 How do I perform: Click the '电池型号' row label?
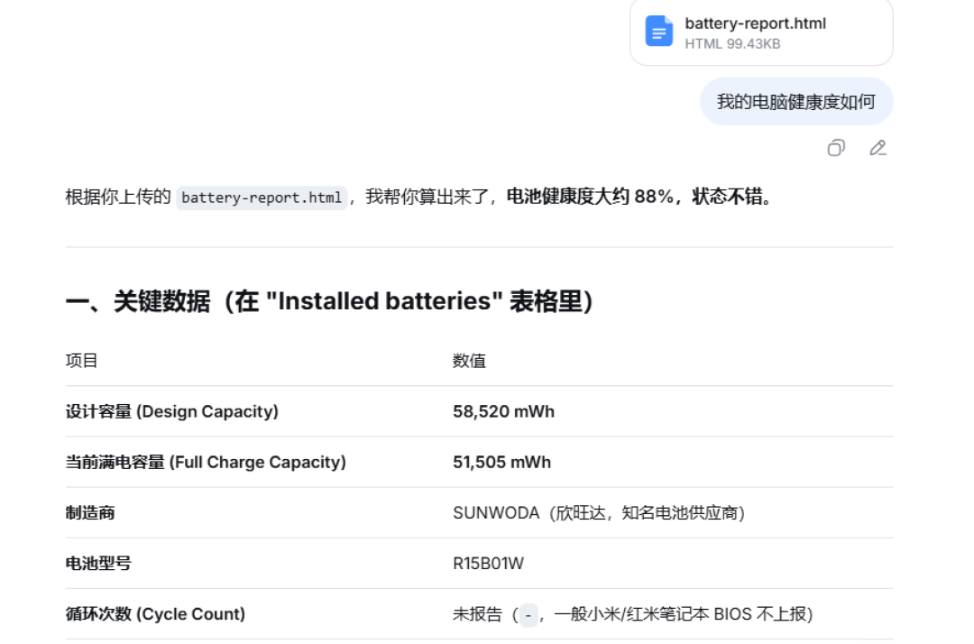(x=98, y=563)
